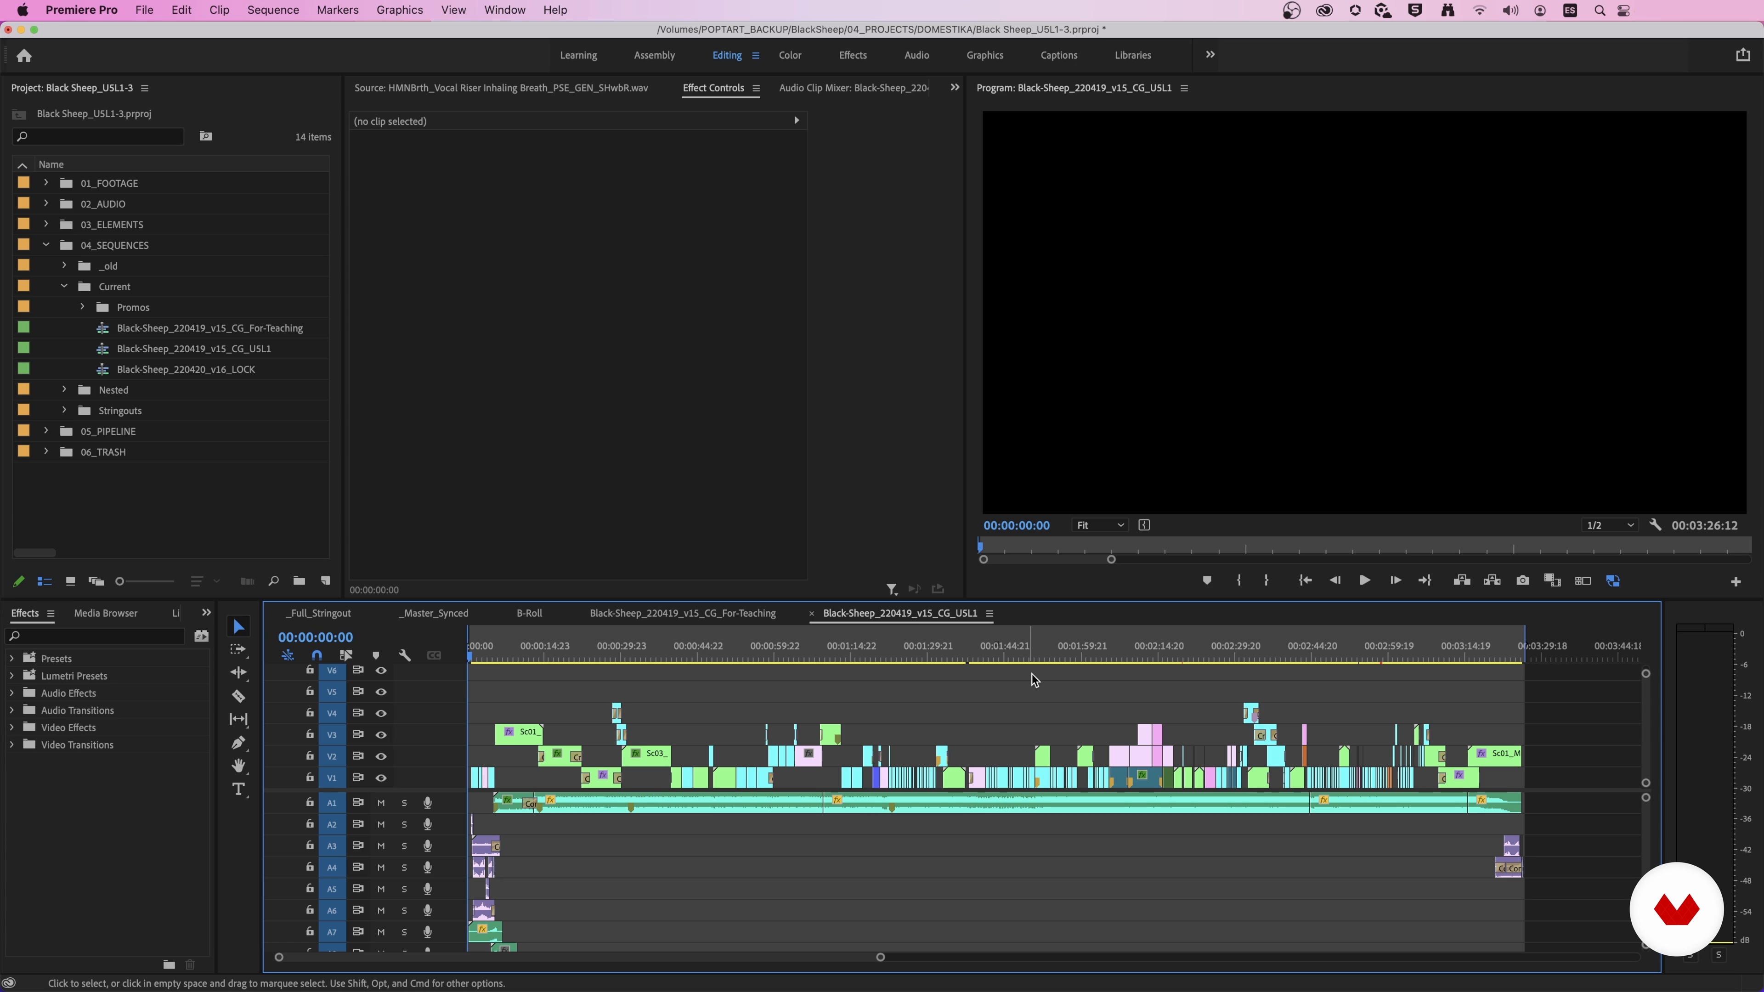Screen dimensions: 1764x992
Task: Show more workspaces chevron
Action: [x=1210, y=55]
